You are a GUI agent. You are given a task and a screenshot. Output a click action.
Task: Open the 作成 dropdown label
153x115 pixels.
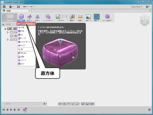(21, 21)
